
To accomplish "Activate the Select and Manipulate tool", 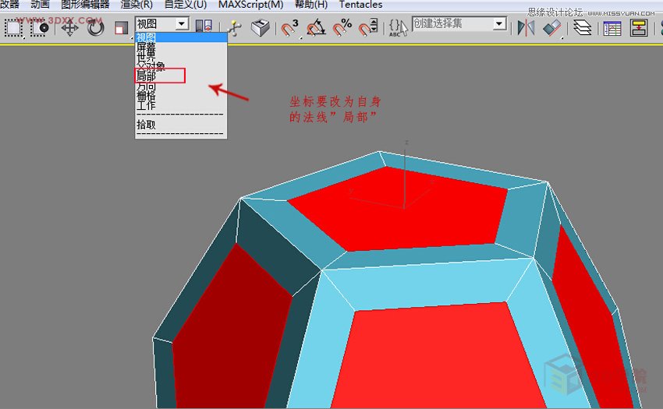I will click(x=234, y=28).
